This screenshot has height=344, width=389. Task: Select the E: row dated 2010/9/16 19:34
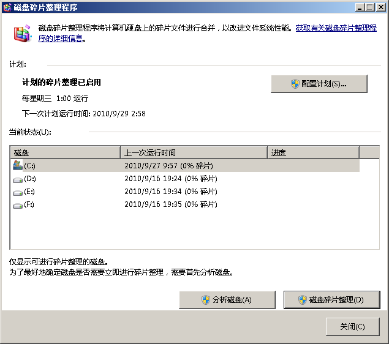click(170, 192)
